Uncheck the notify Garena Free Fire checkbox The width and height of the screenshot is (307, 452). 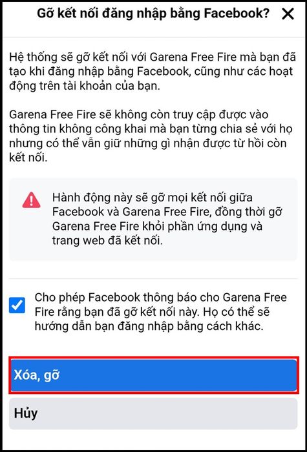(x=17, y=305)
